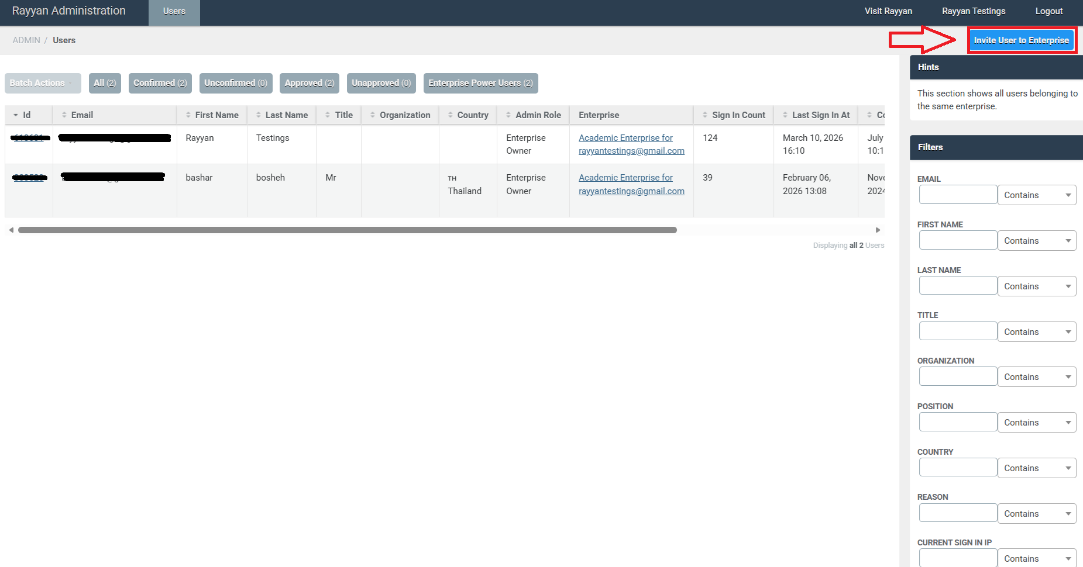Open Academic Enterprise link in first row

pos(625,138)
